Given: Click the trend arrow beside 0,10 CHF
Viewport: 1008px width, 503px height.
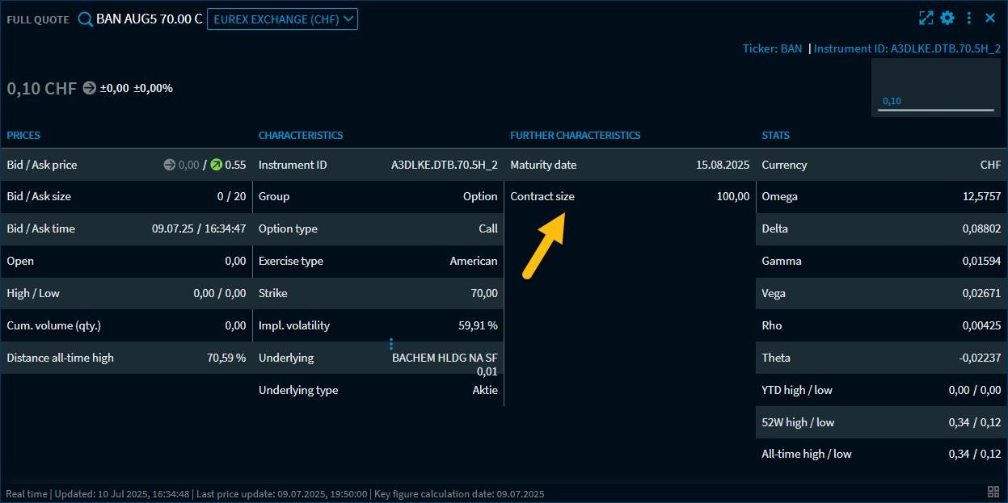Looking at the screenshot, I should (90, 88).
